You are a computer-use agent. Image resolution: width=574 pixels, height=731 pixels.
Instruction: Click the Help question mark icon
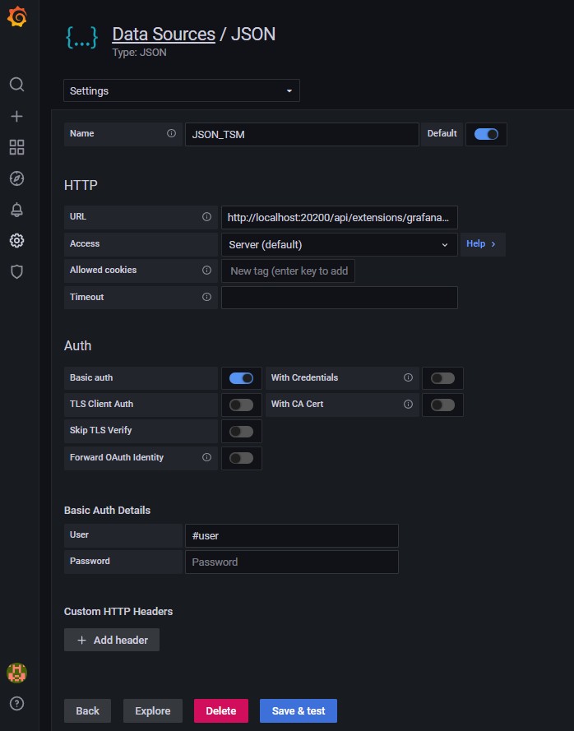point(16,703)
